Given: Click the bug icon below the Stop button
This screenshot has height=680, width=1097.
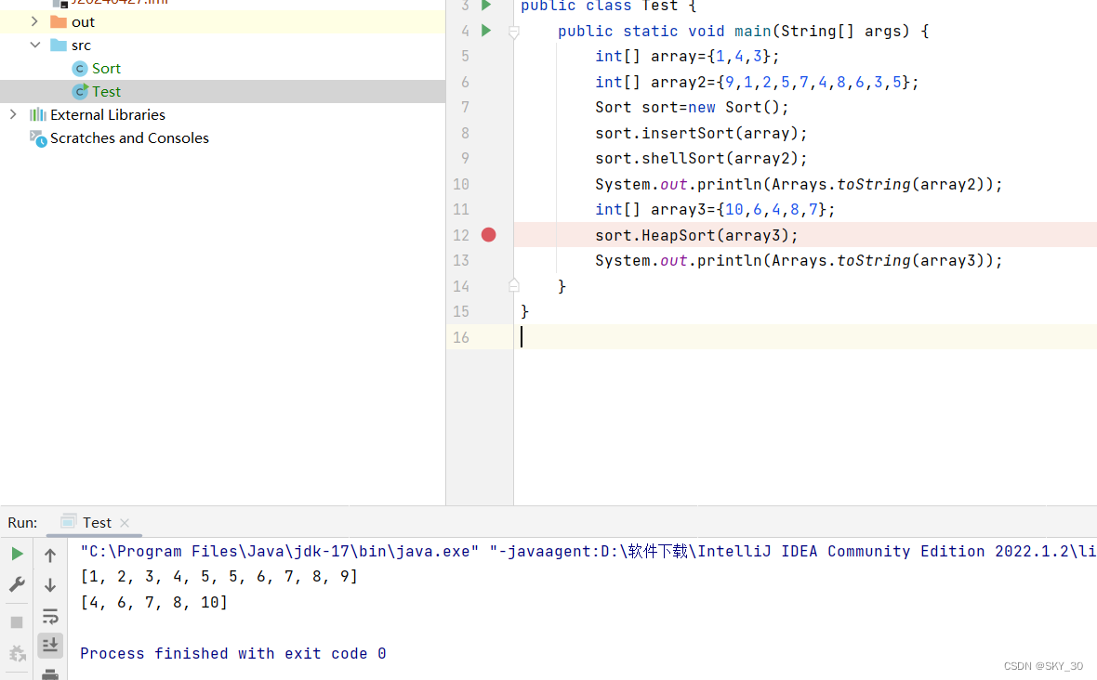Looking at the screenshot, I should 17,653.
